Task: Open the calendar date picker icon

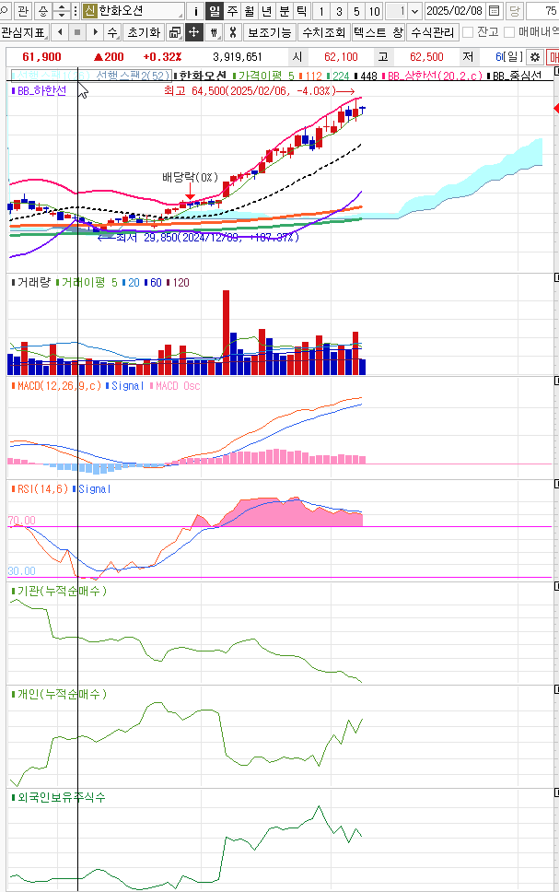Action: click(495, 11)
